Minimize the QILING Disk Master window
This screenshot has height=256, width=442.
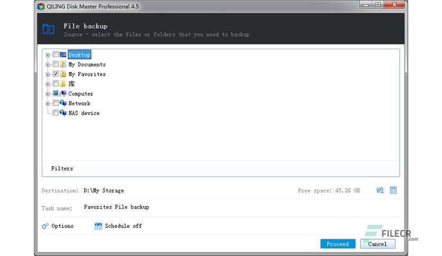pyautogui.click(x=366, y=5)
